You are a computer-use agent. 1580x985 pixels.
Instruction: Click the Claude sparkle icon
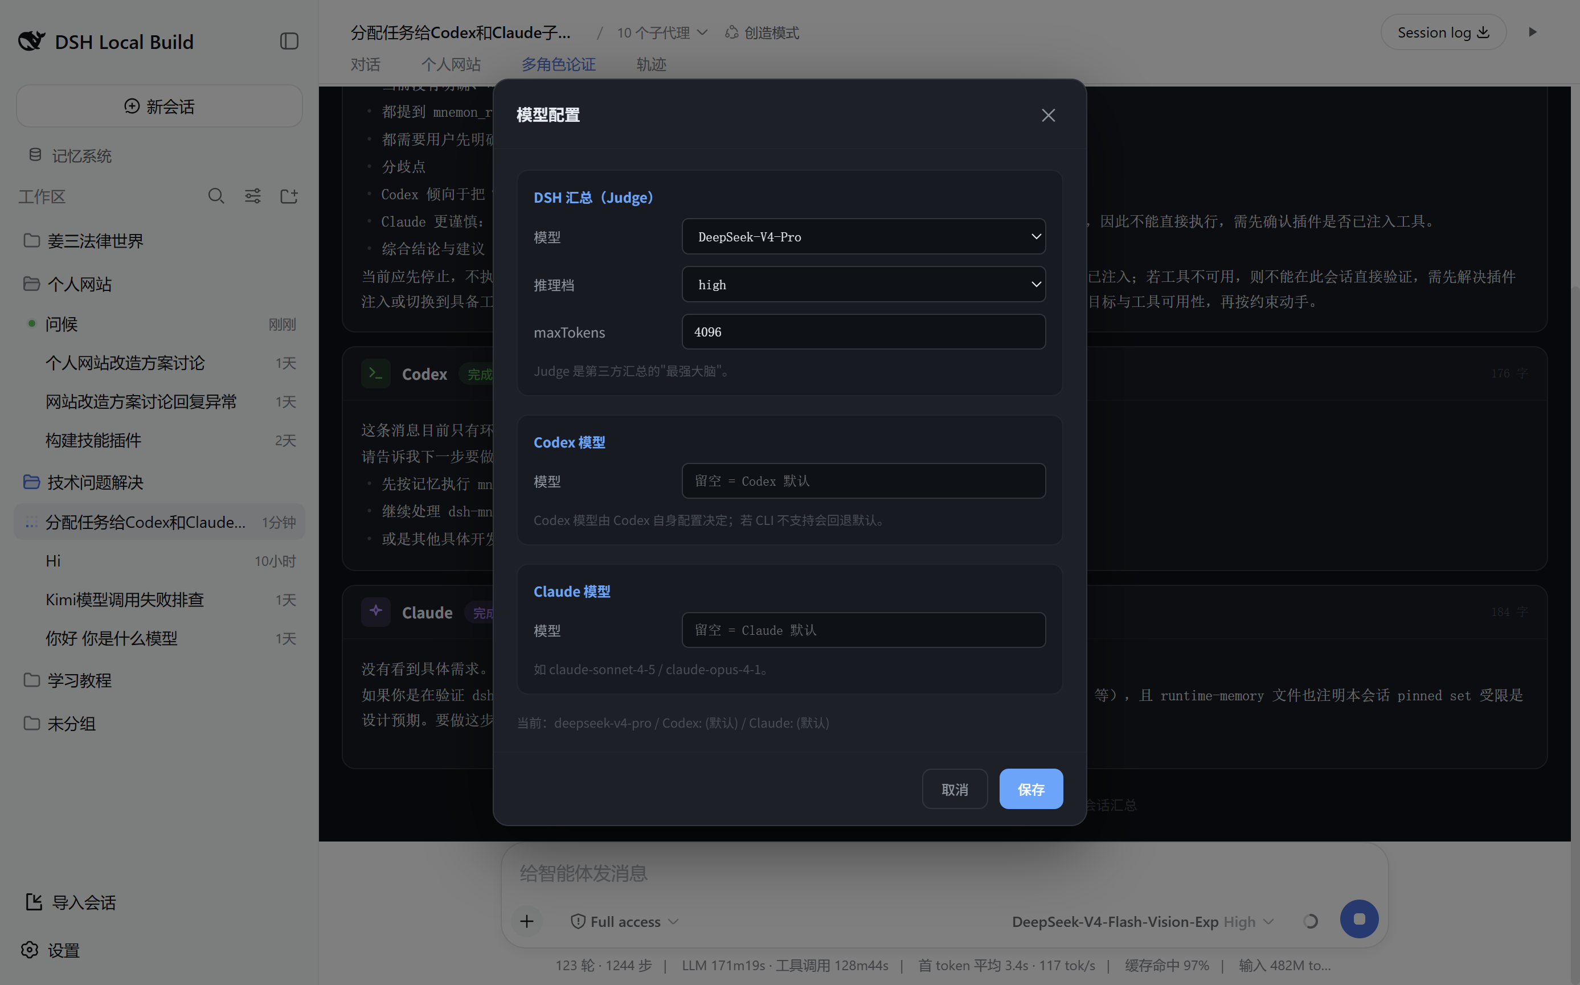click(376, 611)
